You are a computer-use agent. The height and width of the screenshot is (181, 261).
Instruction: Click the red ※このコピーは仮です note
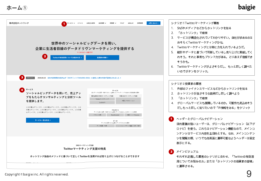tap(85, 52)
